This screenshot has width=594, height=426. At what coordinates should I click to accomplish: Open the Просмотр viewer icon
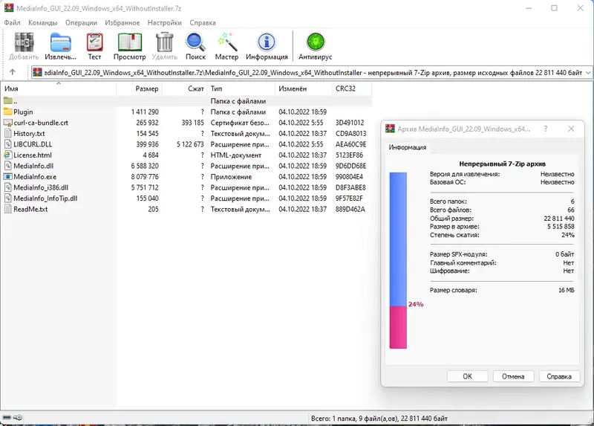tap(129, 42)
